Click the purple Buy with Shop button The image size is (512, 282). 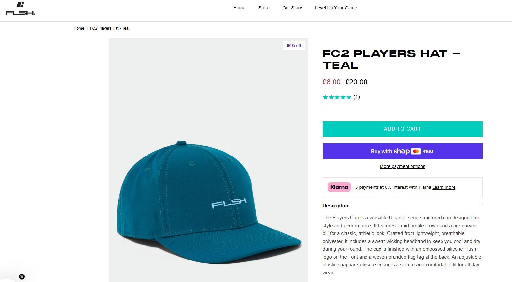tap(402, 151)
